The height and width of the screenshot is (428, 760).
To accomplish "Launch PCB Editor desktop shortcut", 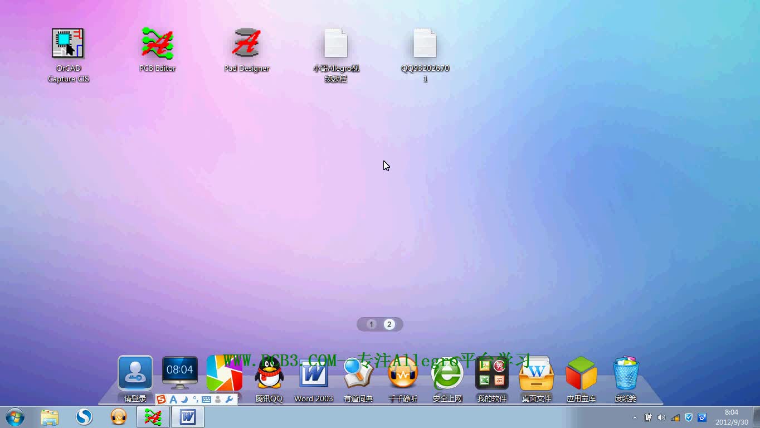I will pos(157,43).
